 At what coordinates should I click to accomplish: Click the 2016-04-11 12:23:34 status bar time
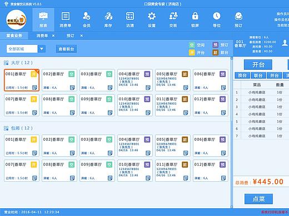pyautogui.click(x=40, y=212)
